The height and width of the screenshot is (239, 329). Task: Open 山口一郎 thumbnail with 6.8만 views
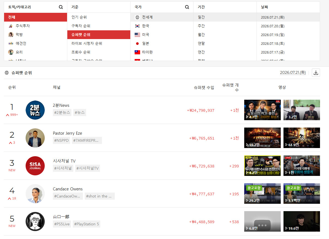pos(262,221)
